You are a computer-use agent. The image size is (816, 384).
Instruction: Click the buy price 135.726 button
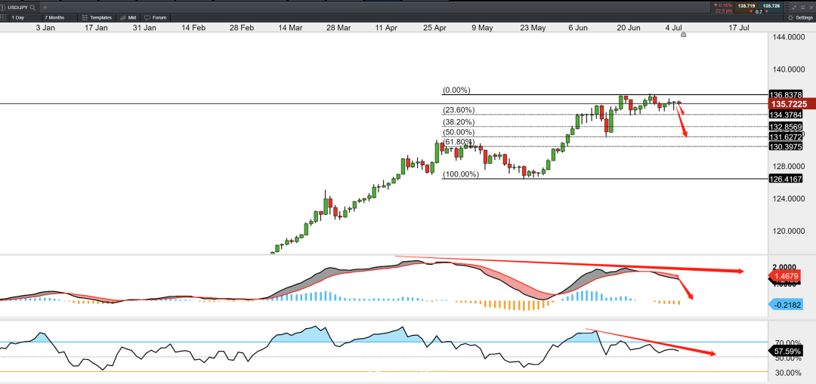point(771,8)
